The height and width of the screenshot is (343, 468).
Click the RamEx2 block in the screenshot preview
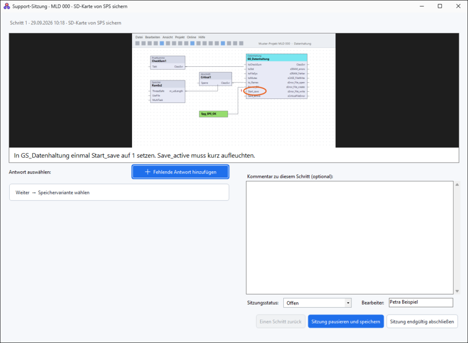tap(167, 92)
